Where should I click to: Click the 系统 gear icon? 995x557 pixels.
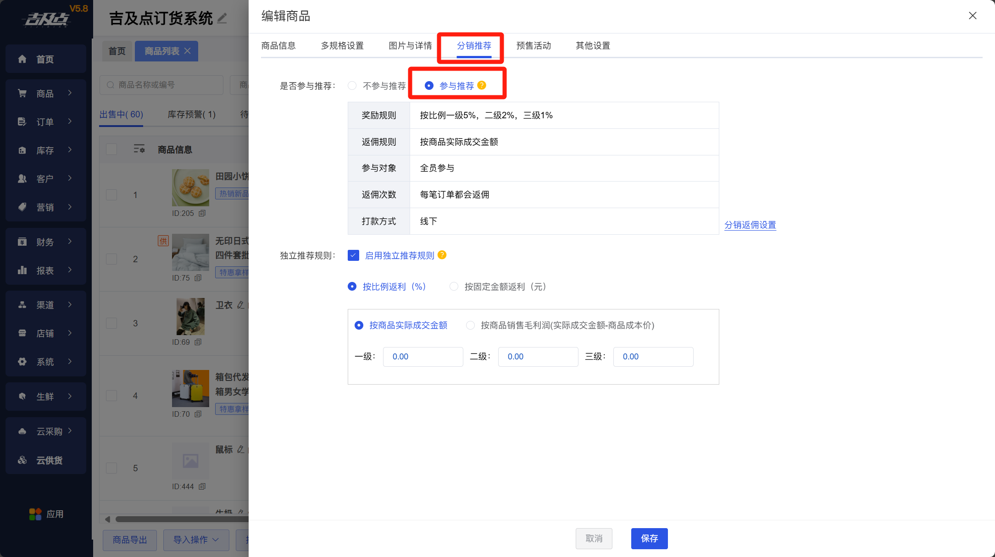pyautogui.click(x=22, y=362)
